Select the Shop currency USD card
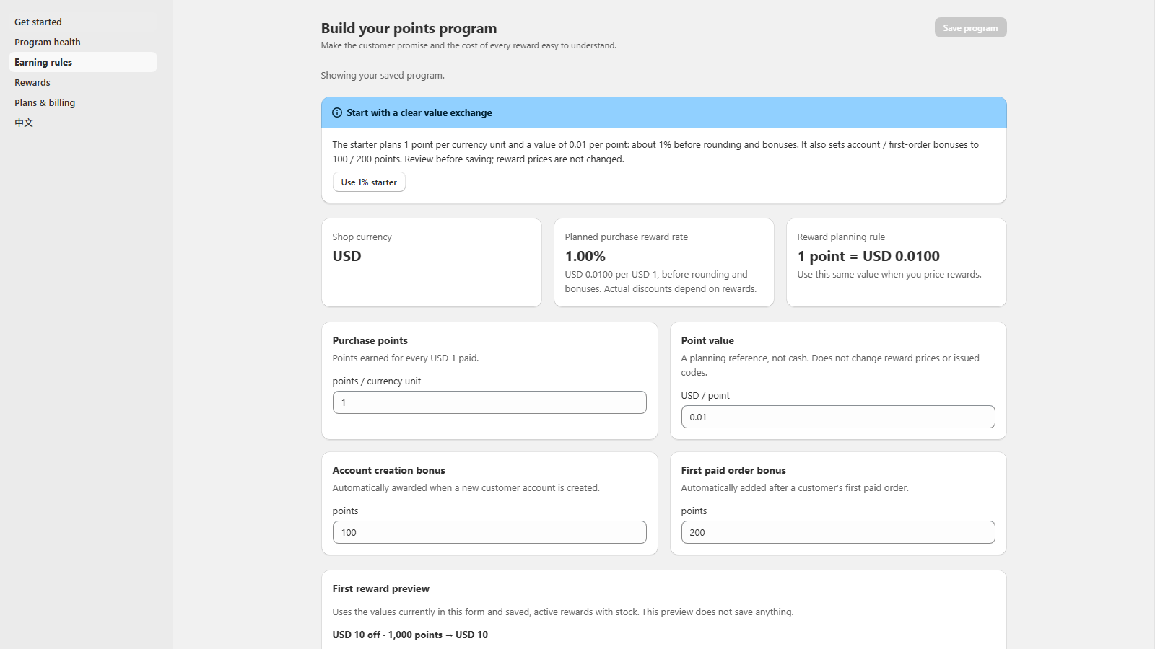This screenshot has width=1155, height=649. pyautogui.click(x=432, y=262)
